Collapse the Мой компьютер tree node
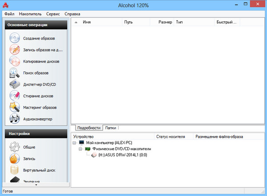The width and height of the screenshot is (267, 196). (x=75, y=143)
